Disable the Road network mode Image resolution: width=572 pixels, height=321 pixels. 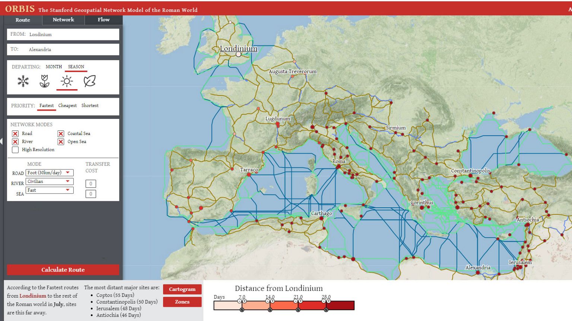point(15,133)
